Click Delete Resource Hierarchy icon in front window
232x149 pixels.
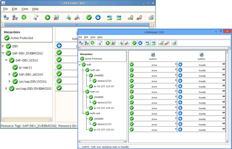coord(113,43)
